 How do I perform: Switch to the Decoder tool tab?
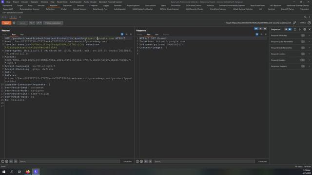point(80,5)
